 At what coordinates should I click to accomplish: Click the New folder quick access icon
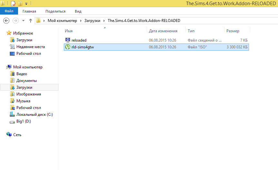[20, 4]
